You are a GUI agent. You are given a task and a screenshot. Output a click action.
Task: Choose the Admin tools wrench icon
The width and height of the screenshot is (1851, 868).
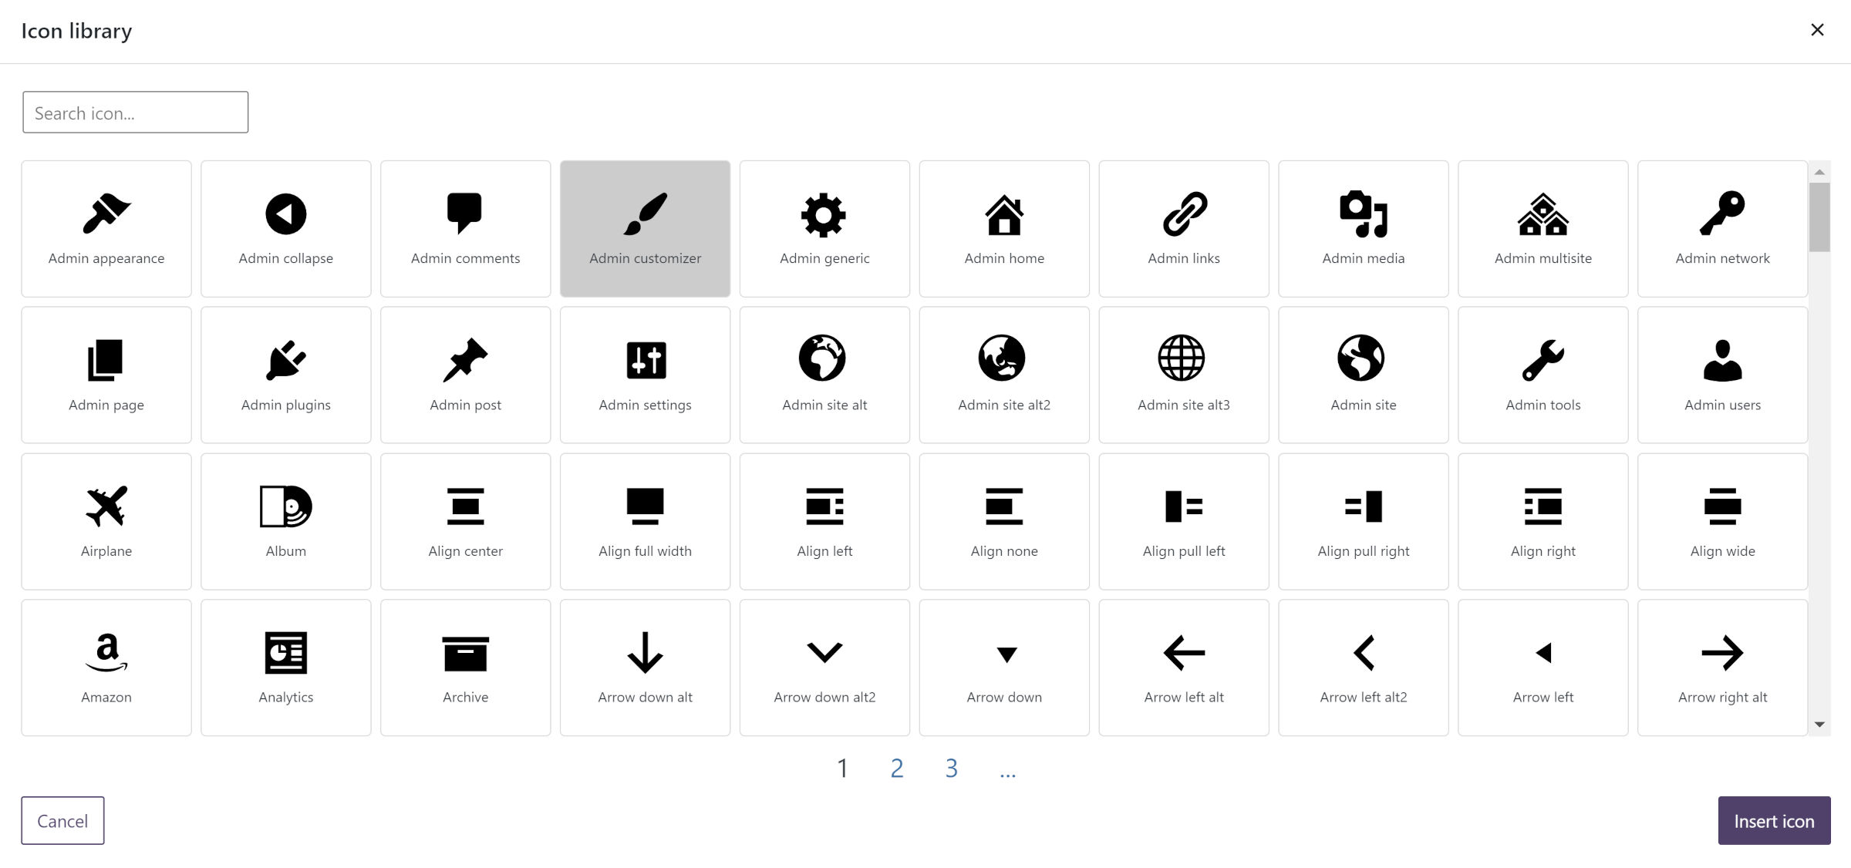click(1541, 374)
